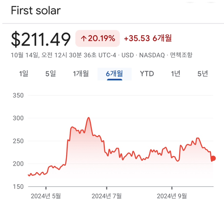The width and height of the screenshot is (224, 199).
Task: Click the 350 y-axis value
Action: [x=18, y=95]
